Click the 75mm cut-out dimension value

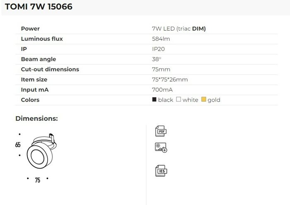pos(161,69)
